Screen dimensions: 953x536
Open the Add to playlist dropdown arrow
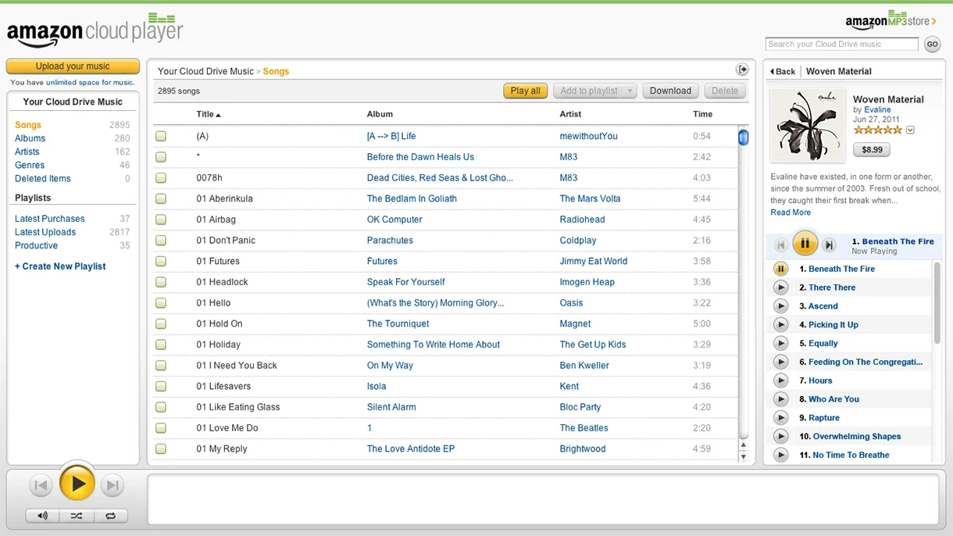pos(630,91)
